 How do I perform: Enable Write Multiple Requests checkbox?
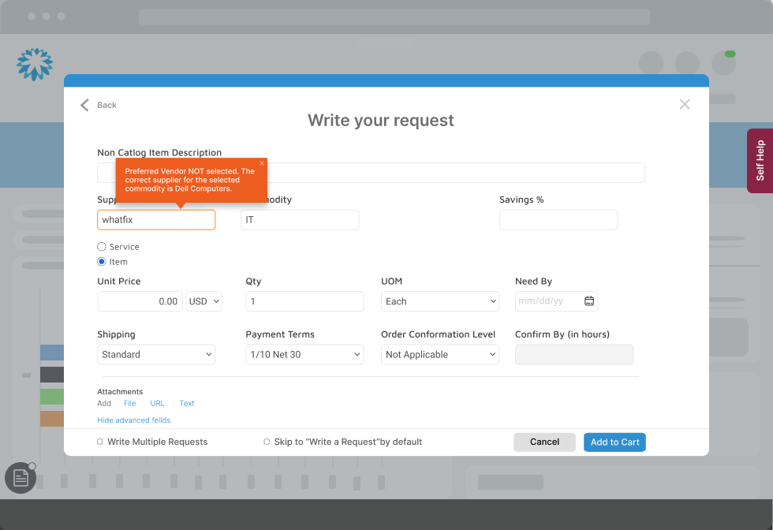click(100, 442)
